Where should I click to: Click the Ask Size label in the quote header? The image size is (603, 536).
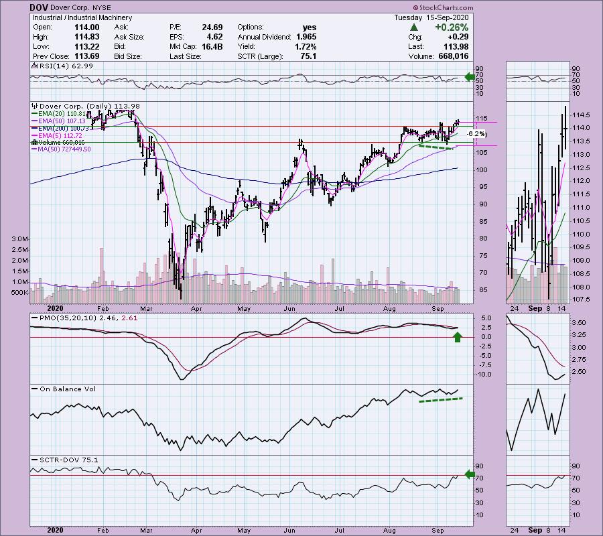[x=129, y=37]
